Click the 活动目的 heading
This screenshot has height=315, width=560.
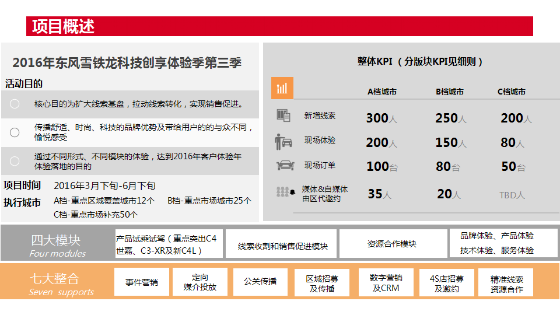[x=24, y=84]
